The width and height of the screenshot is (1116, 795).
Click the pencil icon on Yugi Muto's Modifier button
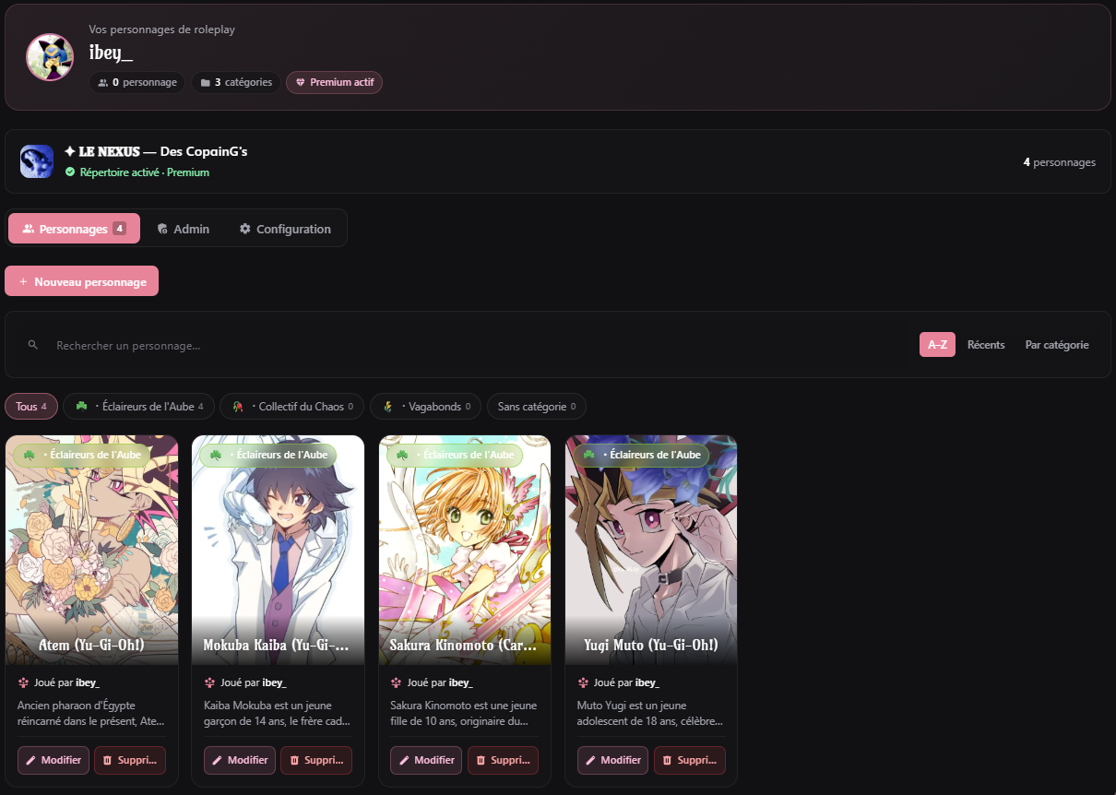(x=590, y=761)
